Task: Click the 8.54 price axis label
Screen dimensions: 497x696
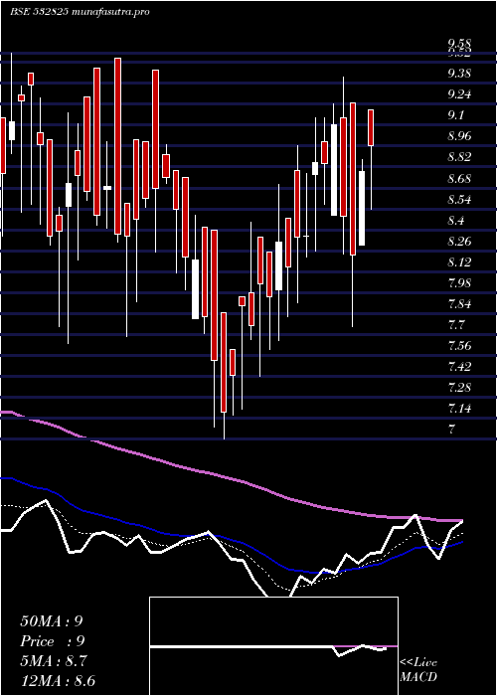Action: pyautogui.click(x=460, y=199)
